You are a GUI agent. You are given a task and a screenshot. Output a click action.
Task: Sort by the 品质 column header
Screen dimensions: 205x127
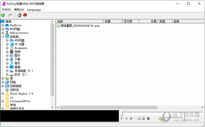click(x=188, y=21)
